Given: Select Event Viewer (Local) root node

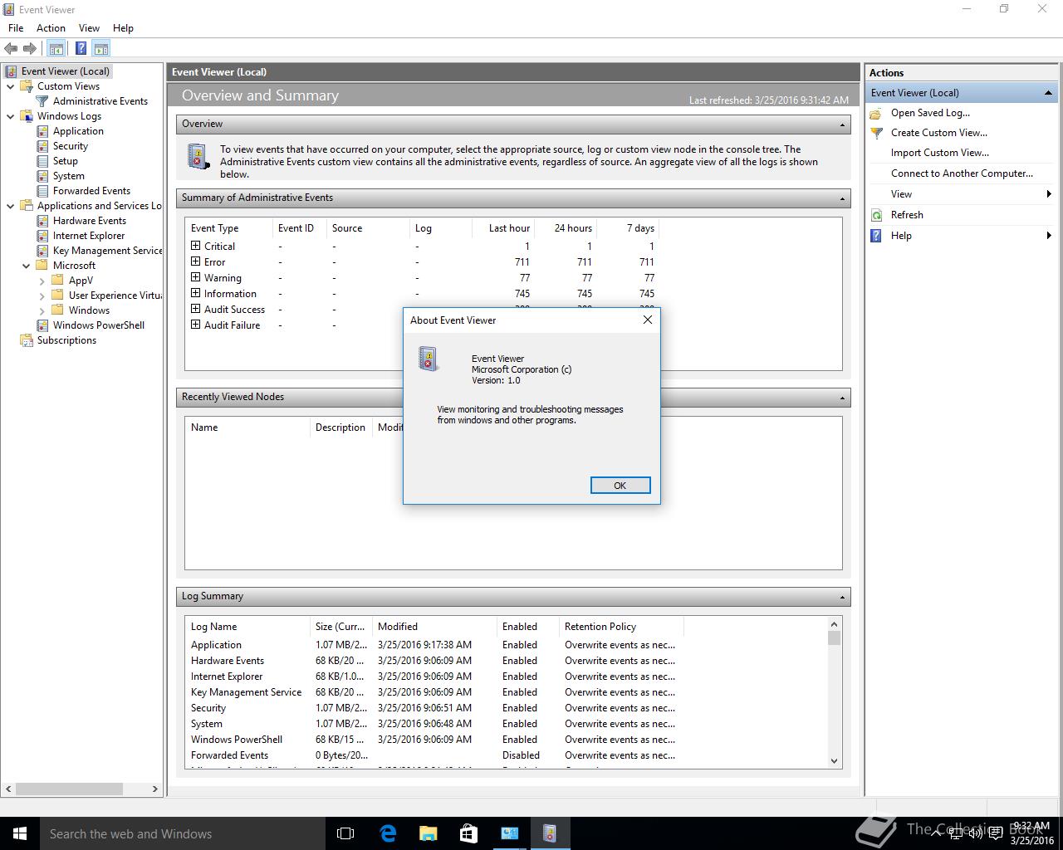Looking at the screenshot, I should [66, 71].
